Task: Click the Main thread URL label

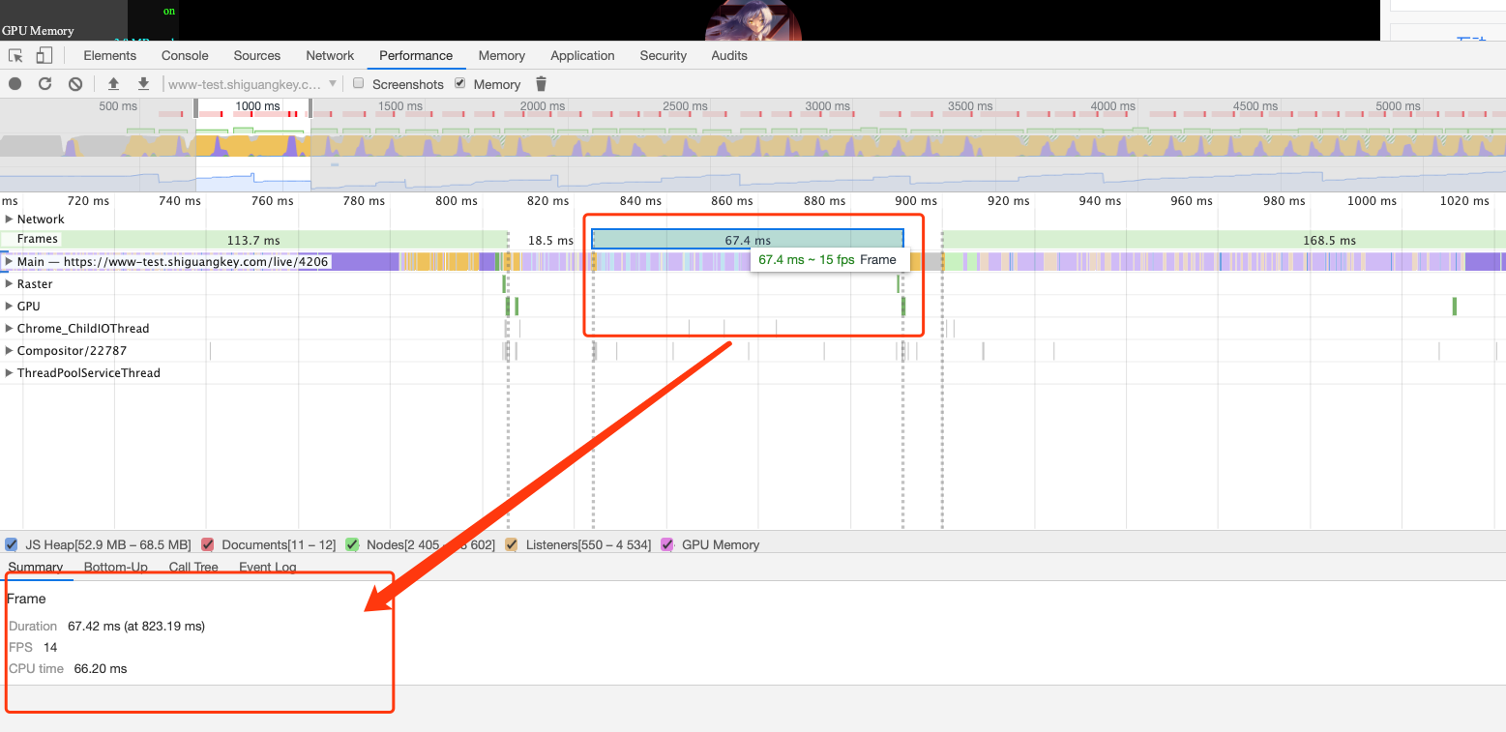Action: coord(173,261)
